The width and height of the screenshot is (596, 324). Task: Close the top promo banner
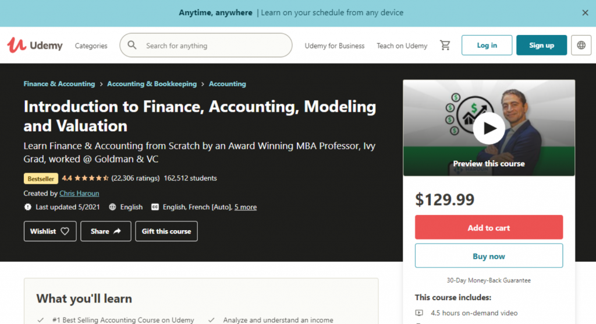coord(585,12)
